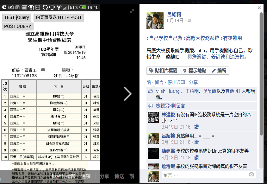Click the 科目 column header in table
This screenshot has width=267, height=184.
pyautogui.click(x=59, y=86)
